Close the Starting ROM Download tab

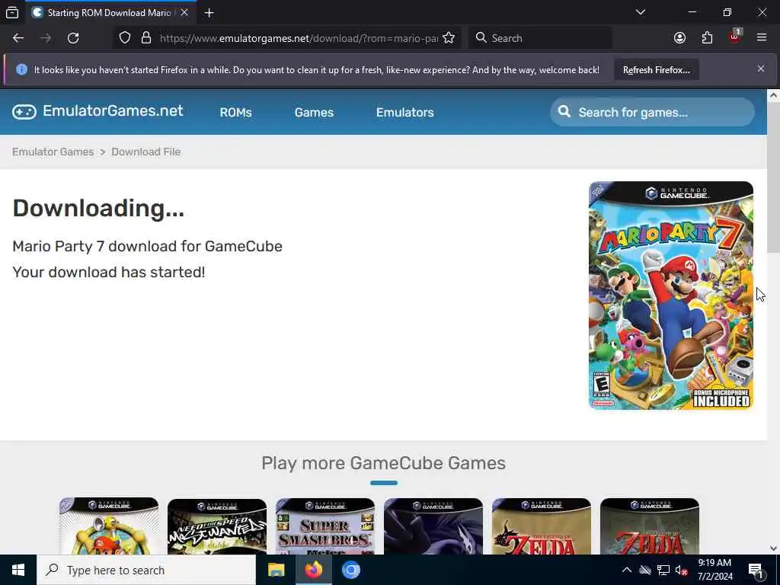pyautogui.click(x=184, y=12)
